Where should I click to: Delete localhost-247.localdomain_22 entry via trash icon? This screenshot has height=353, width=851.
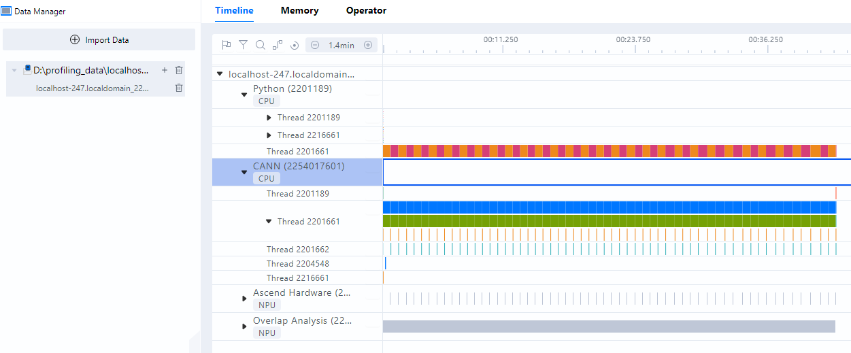179,88
